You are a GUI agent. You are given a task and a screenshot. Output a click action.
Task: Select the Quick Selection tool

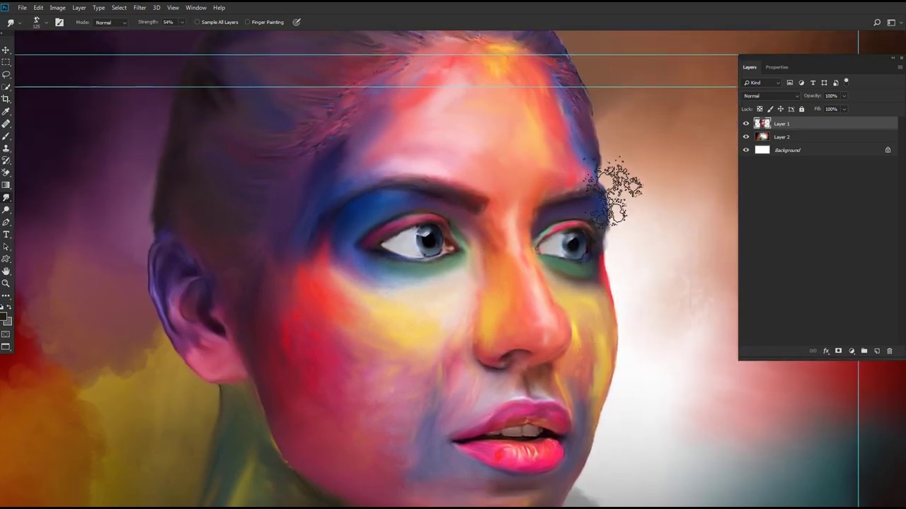[x=6, y=87]
